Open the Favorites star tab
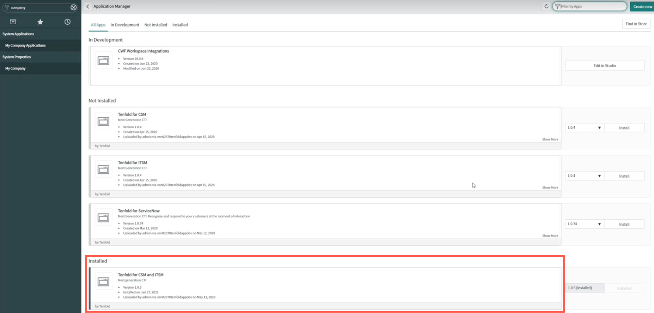This screenshot has width=654, height=313. pyautogui.click(x=40, y=22)
